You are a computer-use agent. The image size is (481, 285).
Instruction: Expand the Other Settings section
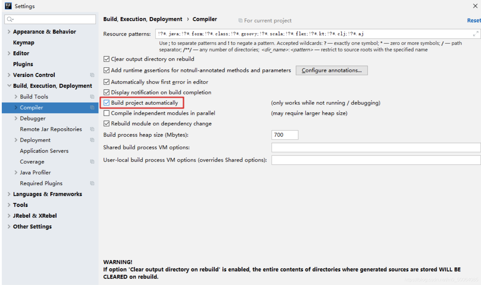coord(9,226)
